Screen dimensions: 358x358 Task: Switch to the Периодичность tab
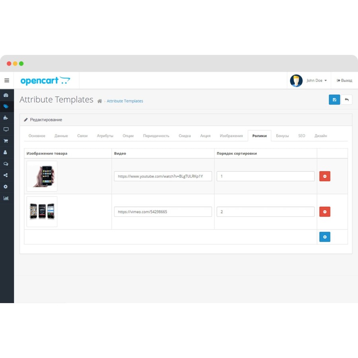[x=156, y=136]
